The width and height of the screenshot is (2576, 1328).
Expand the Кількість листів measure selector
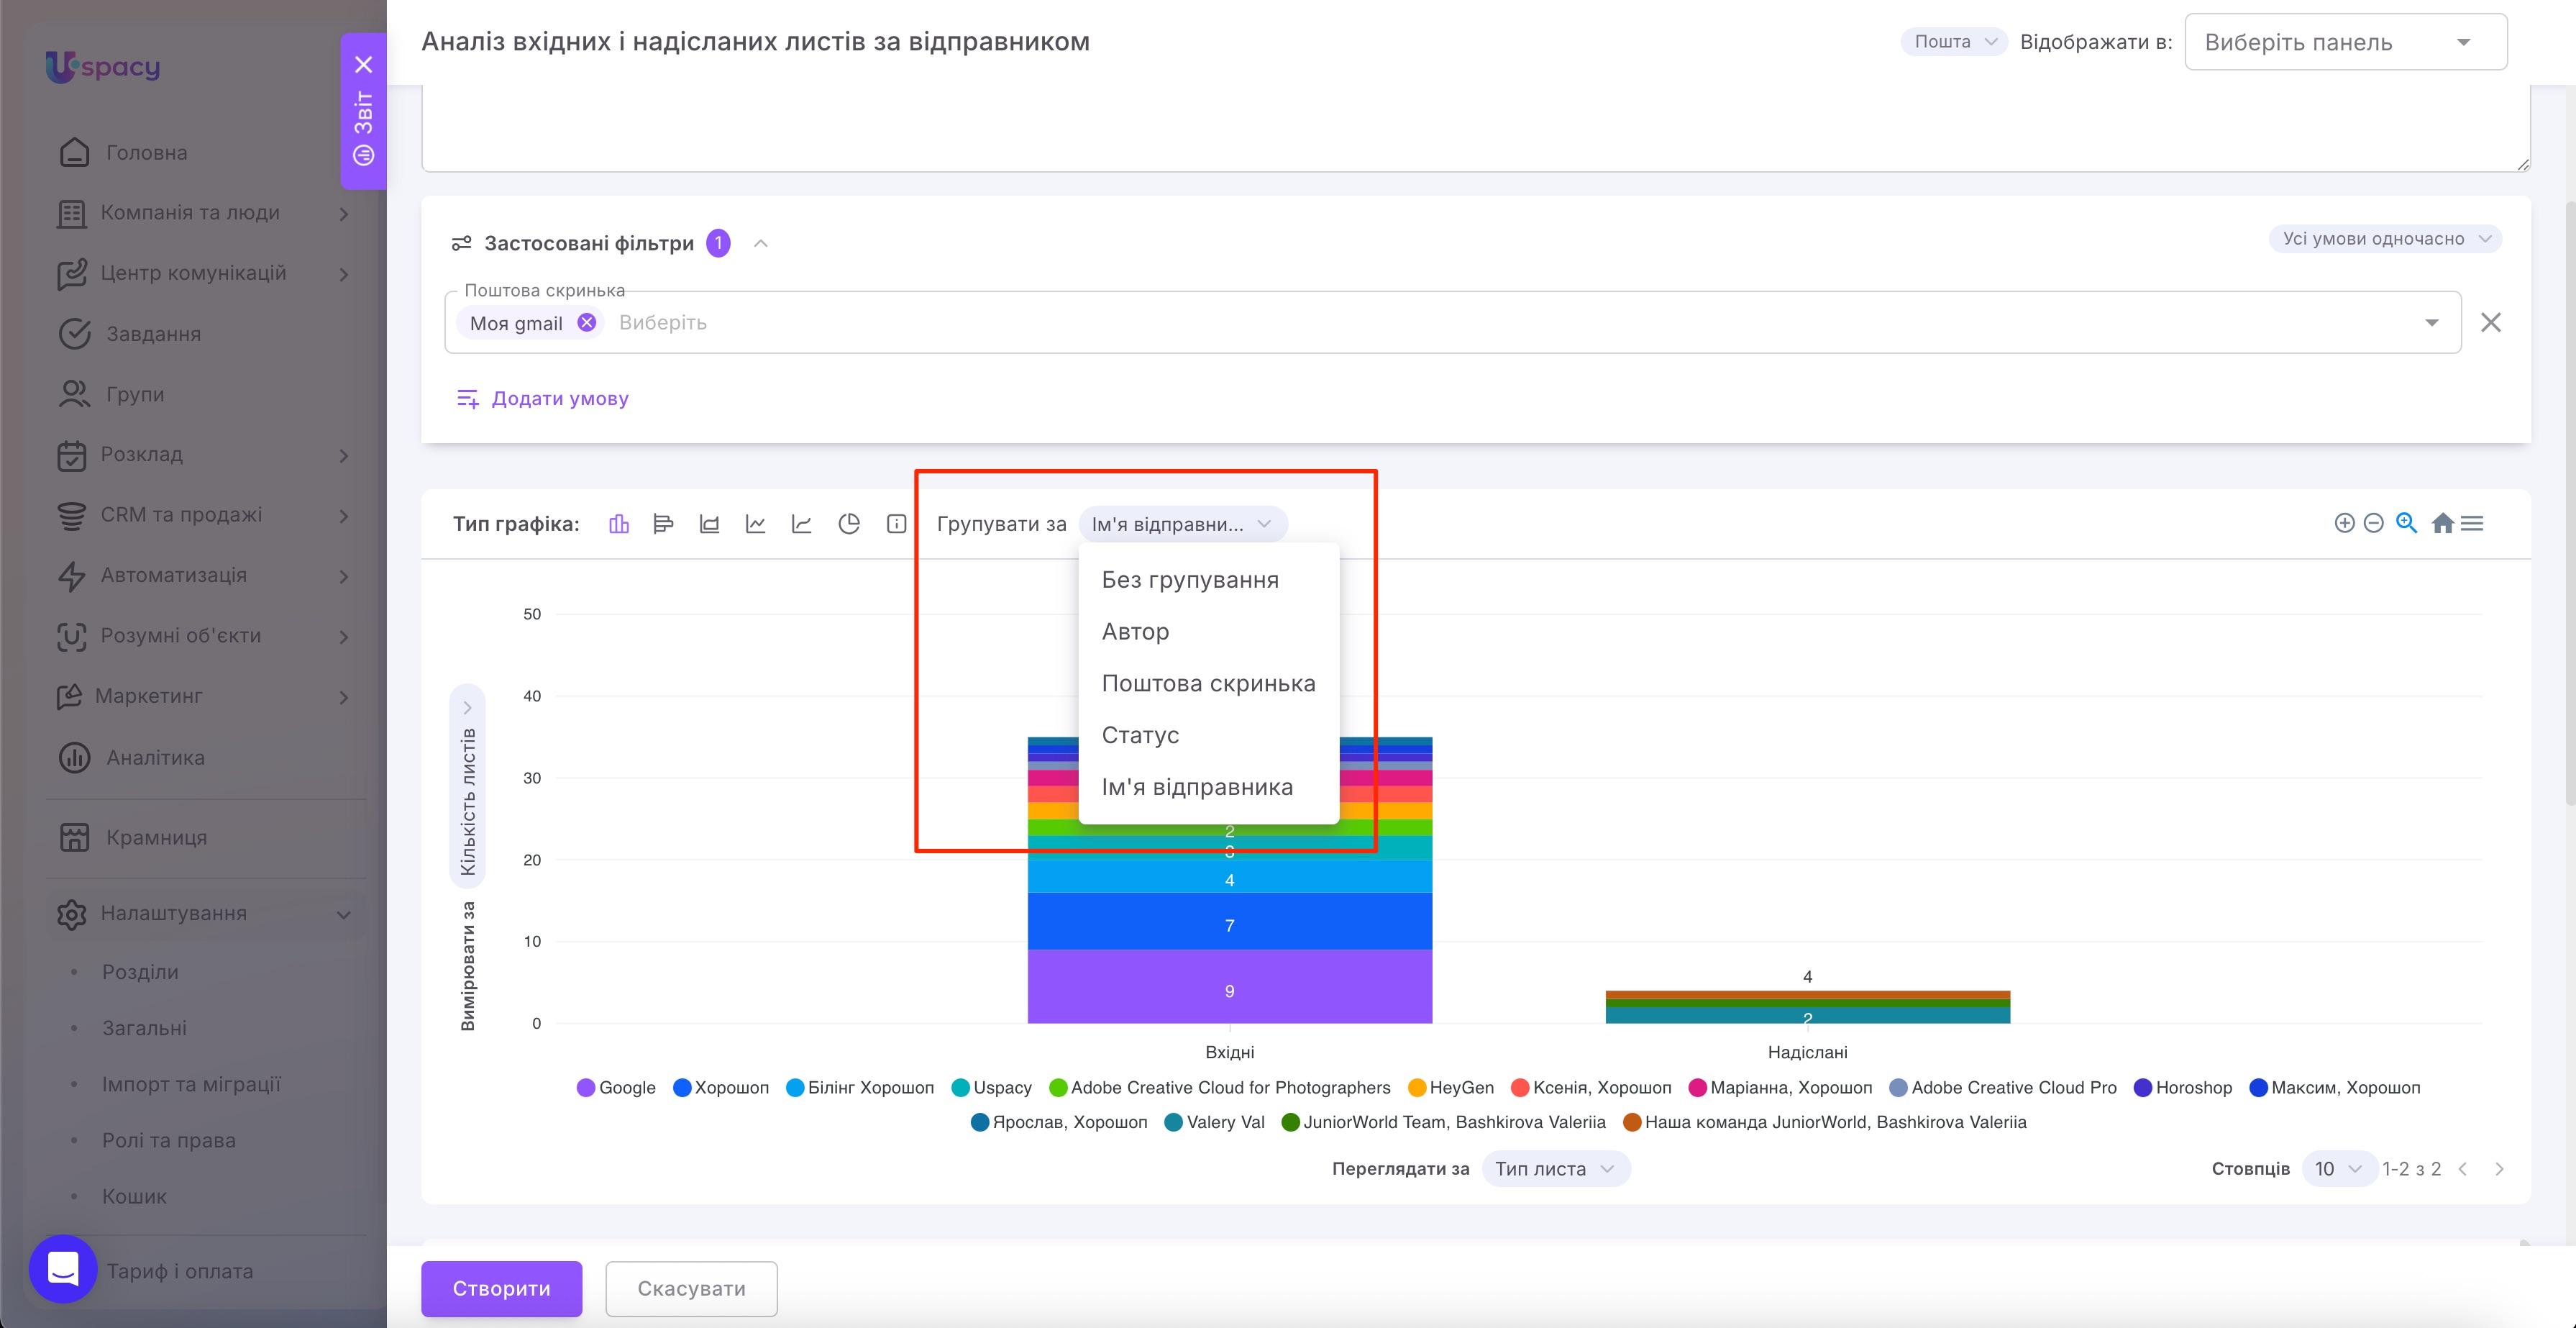(x=467, y=786)
